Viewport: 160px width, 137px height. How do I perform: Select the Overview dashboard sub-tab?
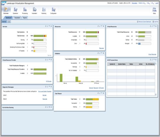tap(4, 22)
